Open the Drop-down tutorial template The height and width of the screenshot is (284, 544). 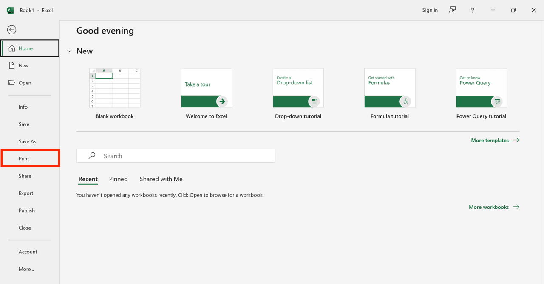(298, 88)
